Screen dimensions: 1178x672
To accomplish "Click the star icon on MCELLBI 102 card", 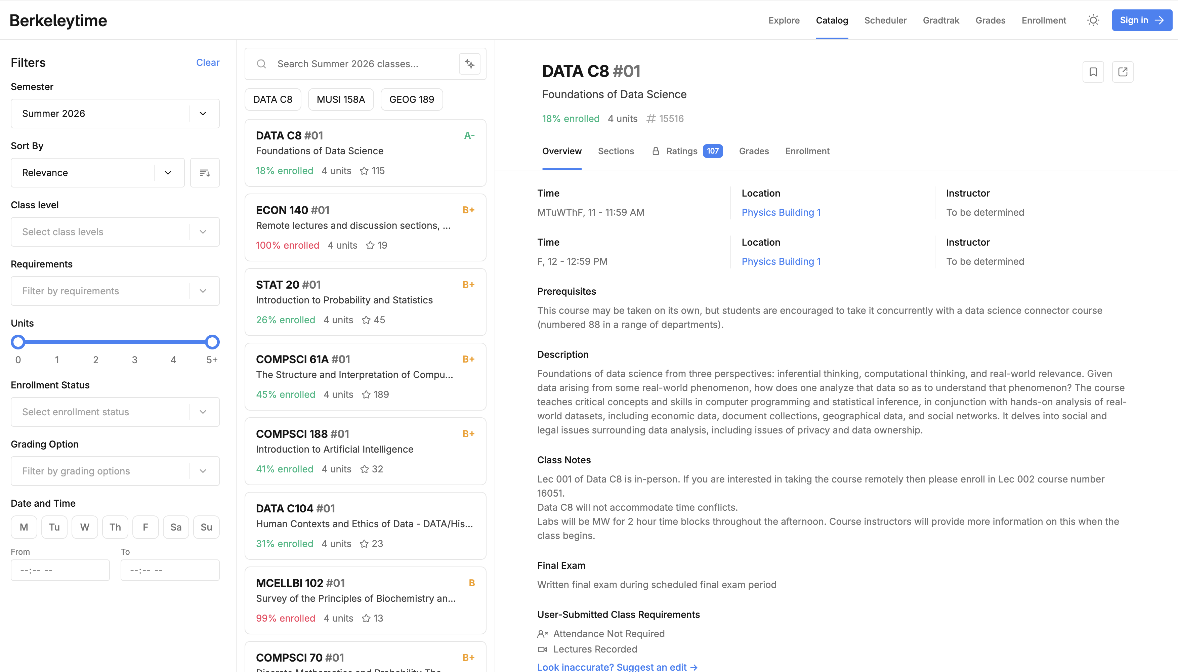I will [x=366, y=619].
